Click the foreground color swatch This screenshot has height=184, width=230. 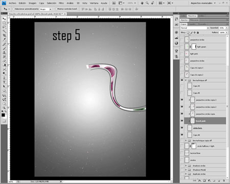[3, 115]
